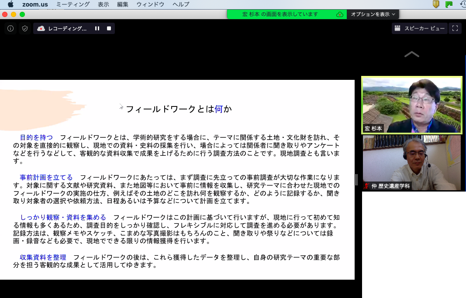This screenshot has height=298, width=466.
Task: Click the yellow shield menu bar icon
Action: [436, 4]
